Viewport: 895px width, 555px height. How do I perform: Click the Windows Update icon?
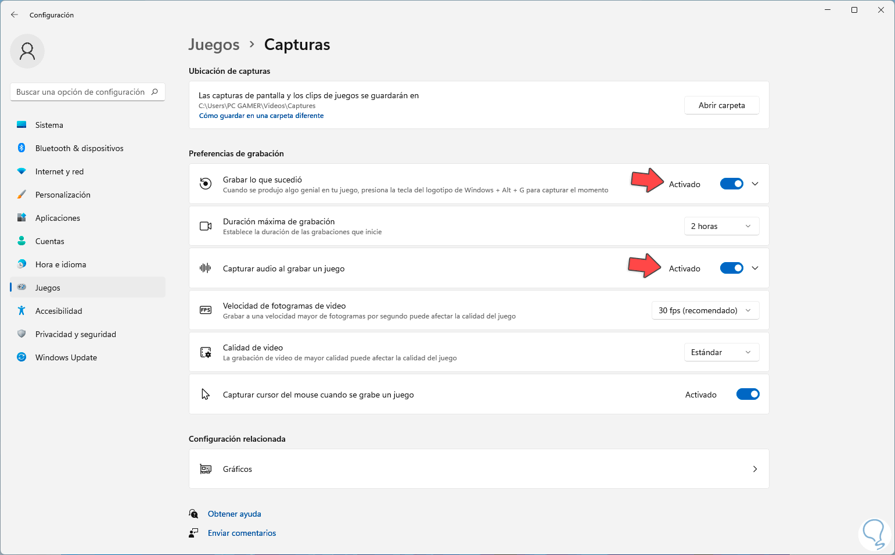pos(21,357)
